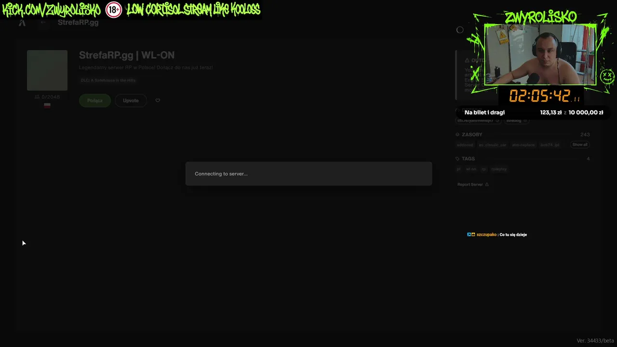Click the 'Legendarny serwer RP' description text
Screen dimensions: 617x347
pos(146,67)
